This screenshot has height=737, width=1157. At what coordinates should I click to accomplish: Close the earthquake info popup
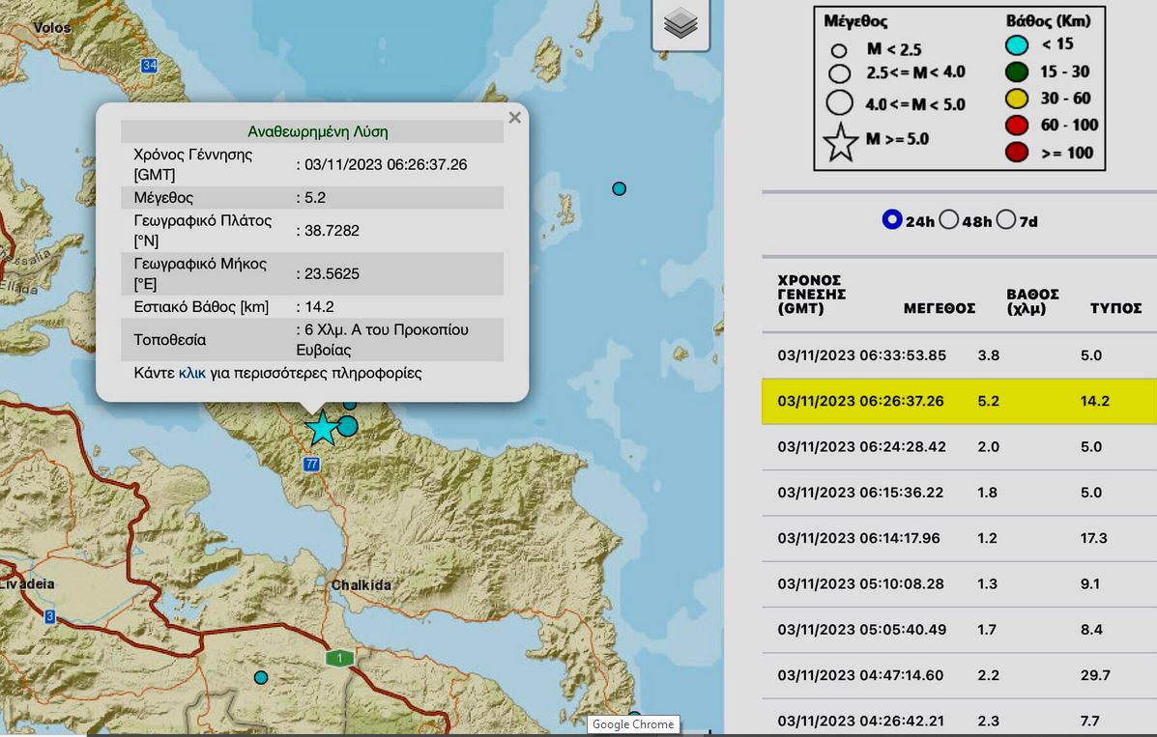tap(514, 118)
